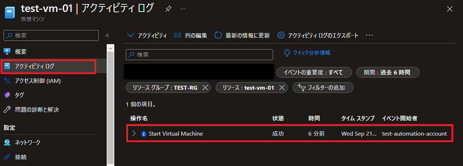
Task: Click the 成功 status cell
Action: tap(278, 134)
